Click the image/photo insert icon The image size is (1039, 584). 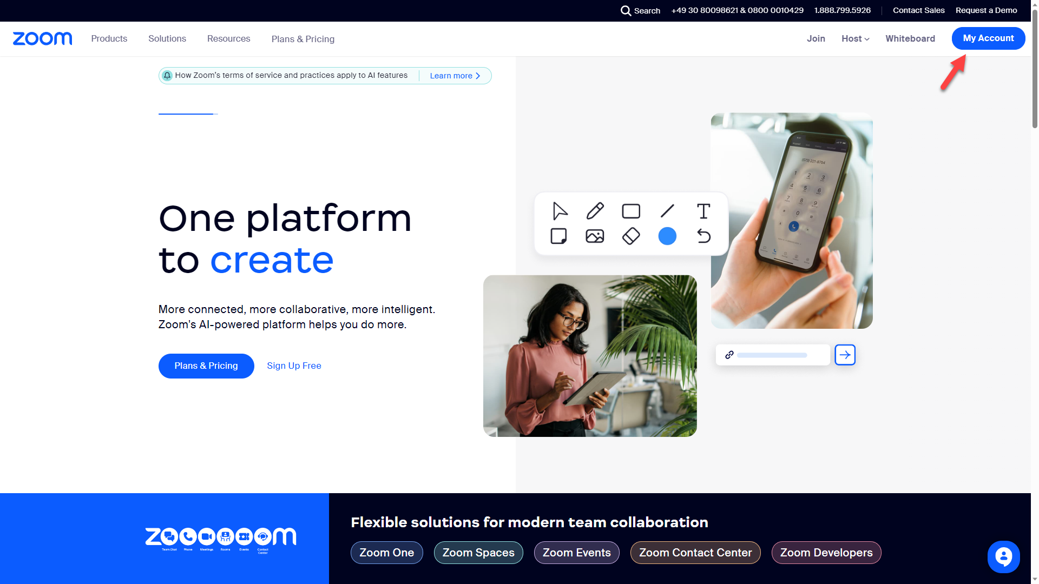tap(594, 236)
